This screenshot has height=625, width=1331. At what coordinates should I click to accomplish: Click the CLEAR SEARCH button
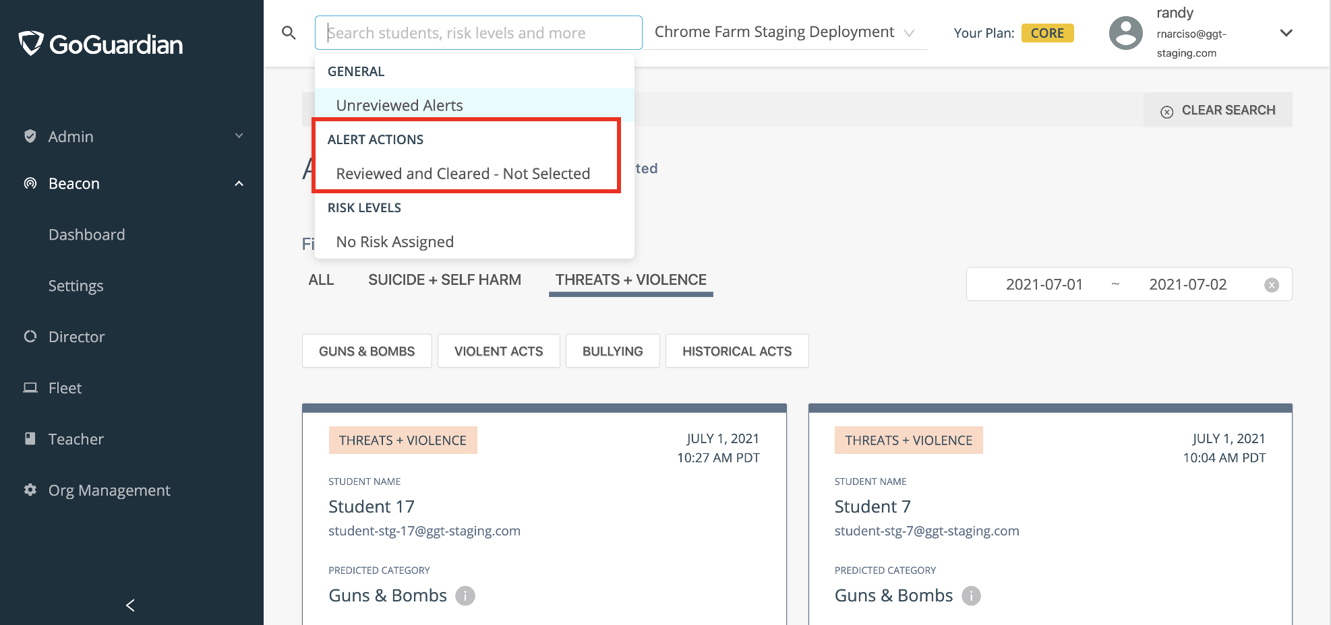(1218, 110)
